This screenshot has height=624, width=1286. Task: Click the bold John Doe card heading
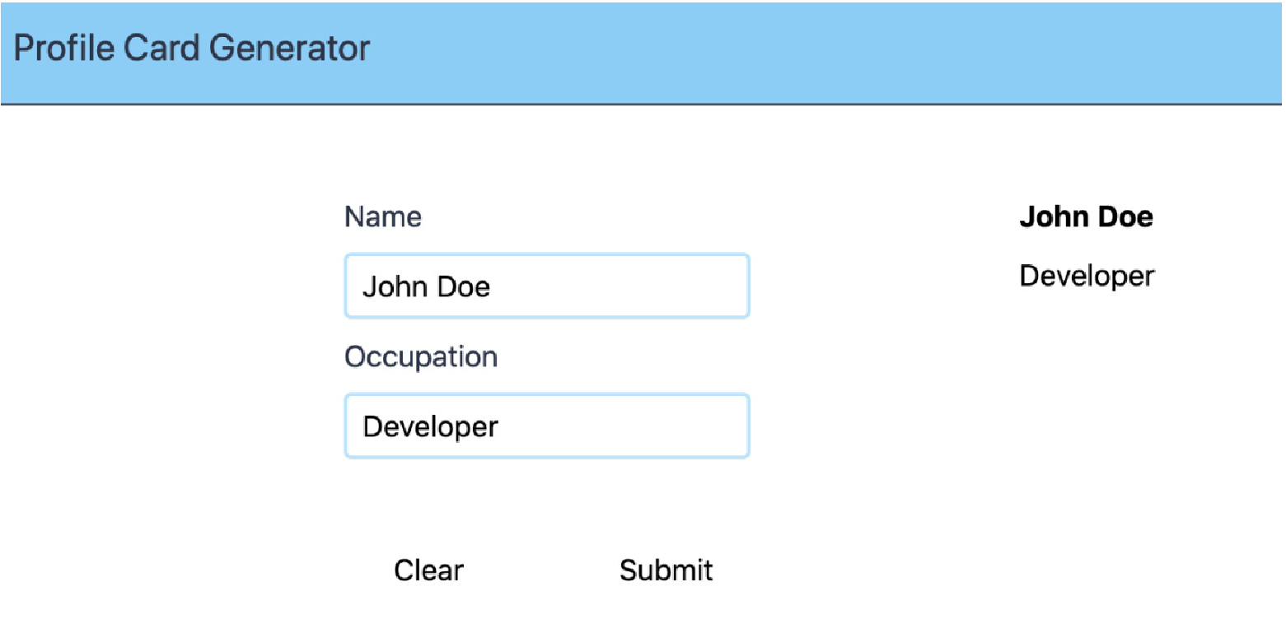coord(1086,217)
